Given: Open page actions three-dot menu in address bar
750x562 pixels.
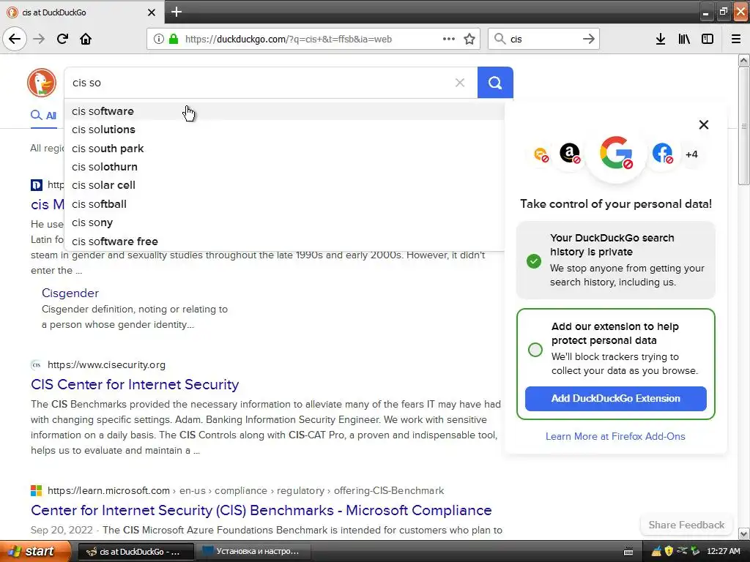Looking at the screenshot, I should pos(449,39).
